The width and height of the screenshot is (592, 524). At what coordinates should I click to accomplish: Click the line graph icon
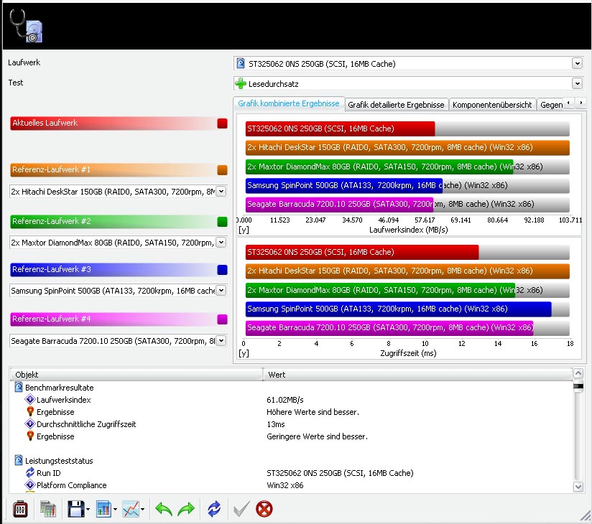point(131,509)
